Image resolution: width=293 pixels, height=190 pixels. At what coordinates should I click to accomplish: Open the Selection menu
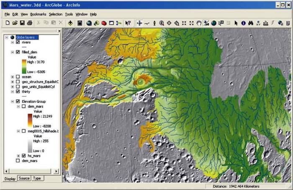56,14
